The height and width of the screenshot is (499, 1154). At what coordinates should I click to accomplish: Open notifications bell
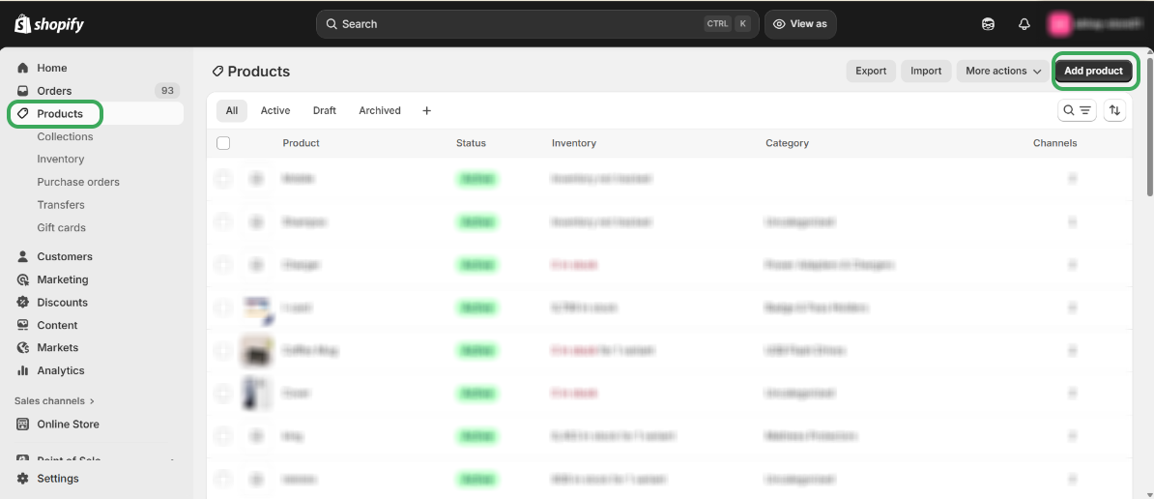1024,24
